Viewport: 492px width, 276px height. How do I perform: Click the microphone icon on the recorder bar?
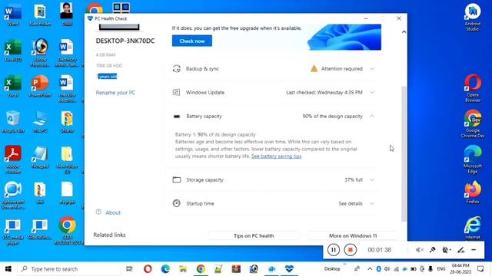[432, 250]
